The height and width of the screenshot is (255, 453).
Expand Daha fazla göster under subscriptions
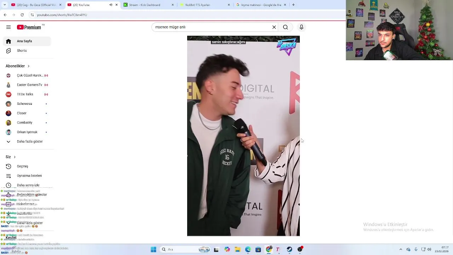[27, 142]
